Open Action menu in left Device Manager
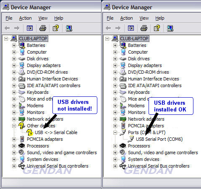The image size is (201, 189). [26, 18]
